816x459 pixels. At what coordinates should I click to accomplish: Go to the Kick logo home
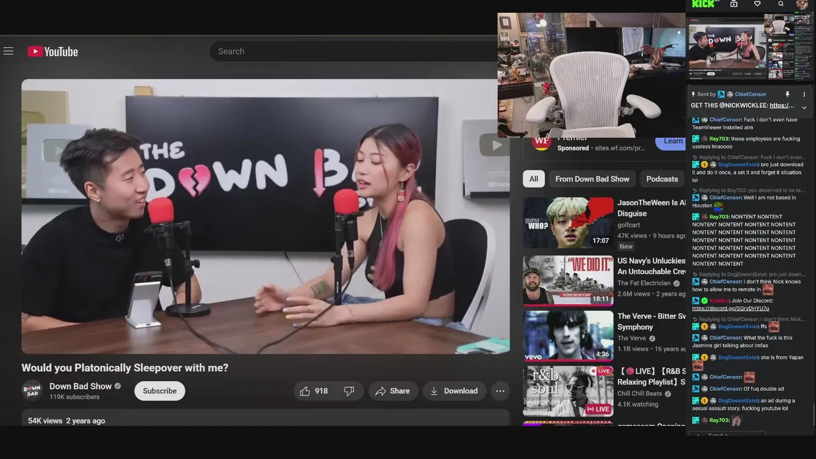[x=703, y=4]
